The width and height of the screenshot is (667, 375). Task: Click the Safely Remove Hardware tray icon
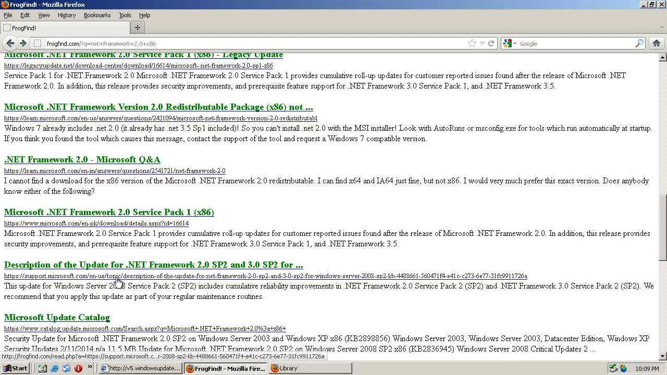614,369
